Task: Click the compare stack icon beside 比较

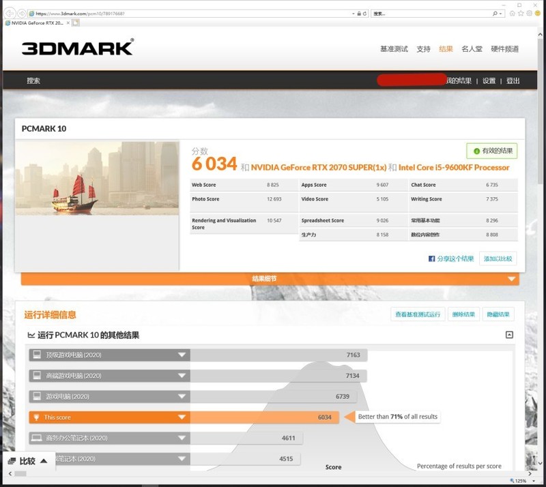Action: coord(12,461)
